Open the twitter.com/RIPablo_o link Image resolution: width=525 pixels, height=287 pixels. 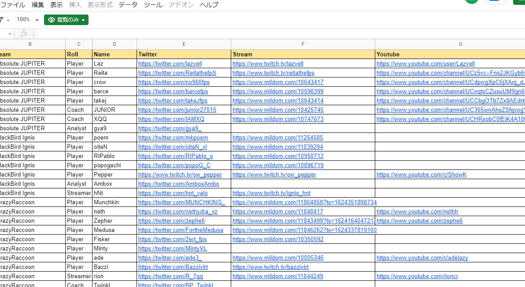[175, 156]
